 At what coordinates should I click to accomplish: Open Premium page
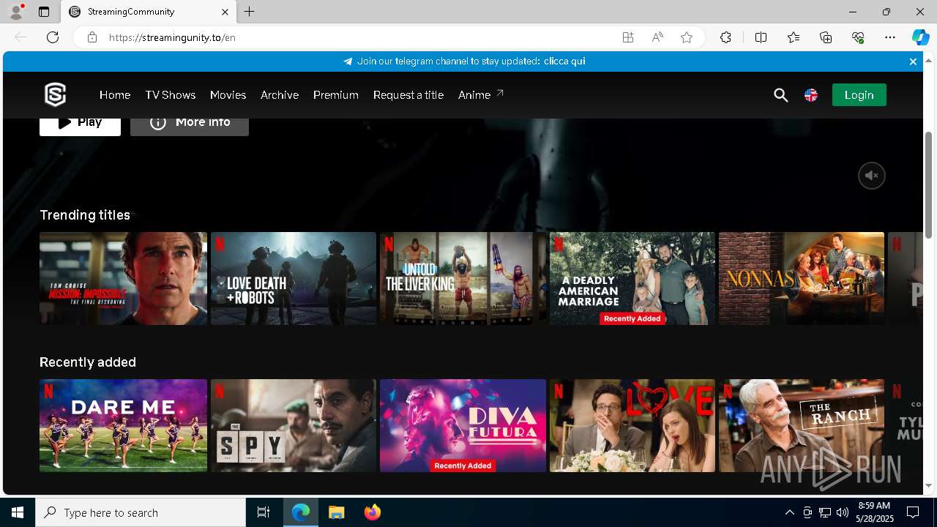coord(336,95)
